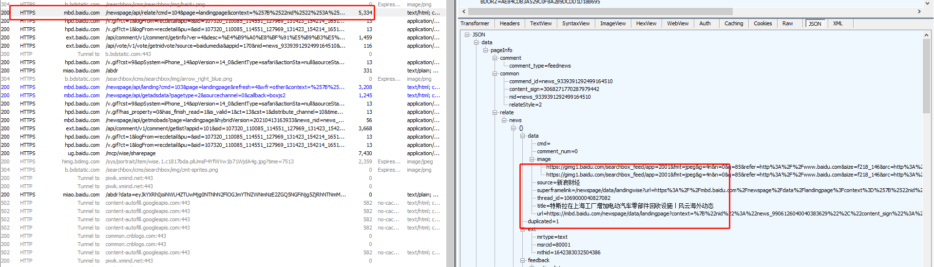The height and width of the screenshot is (267, 934).
Task: Select the mthid=1642383032504386 node
Action: (569, 252)
